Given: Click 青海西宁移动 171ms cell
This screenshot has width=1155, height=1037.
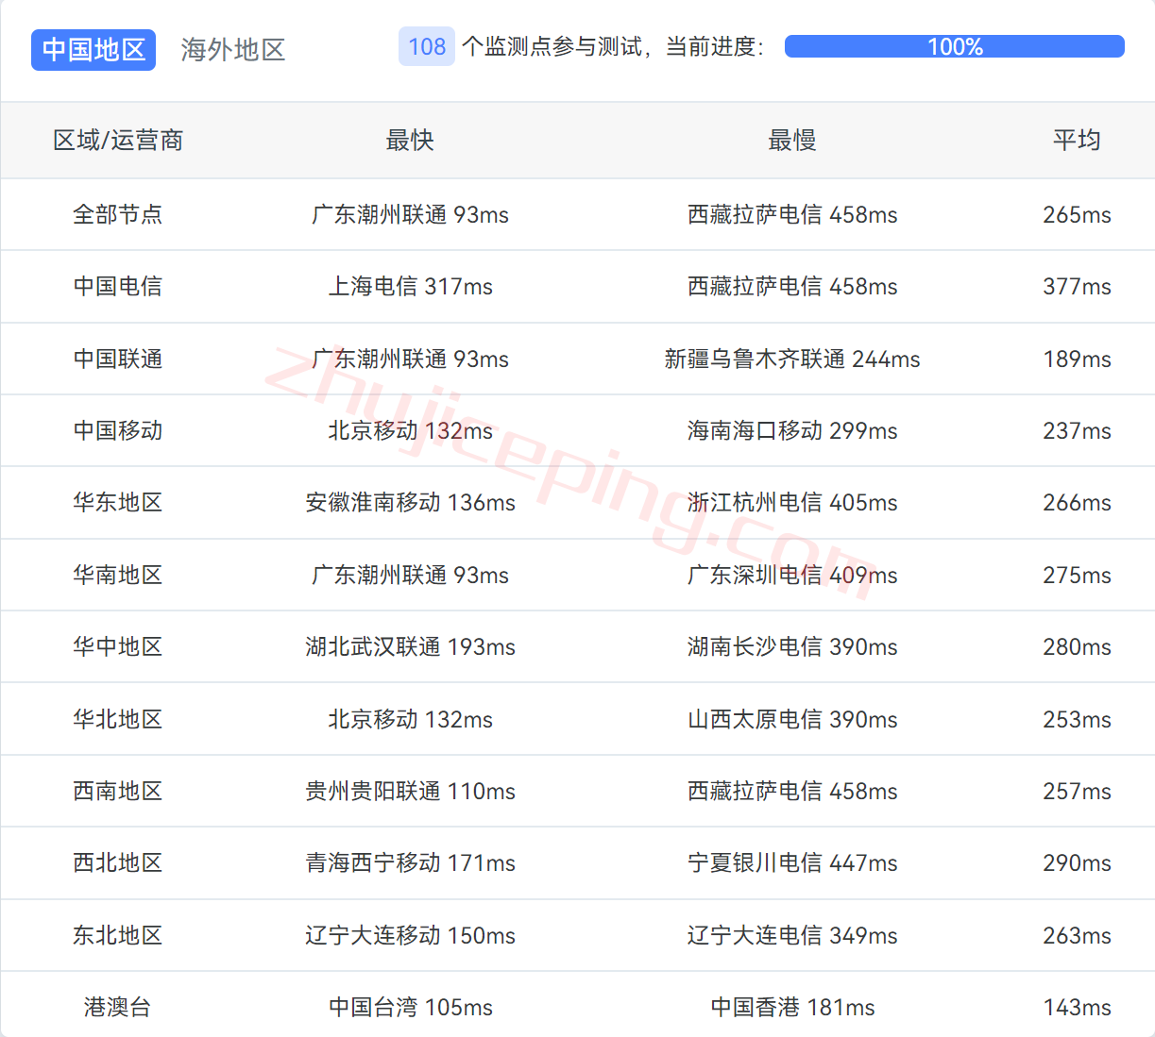Looking at the screenshot, I should click(410, 862).
